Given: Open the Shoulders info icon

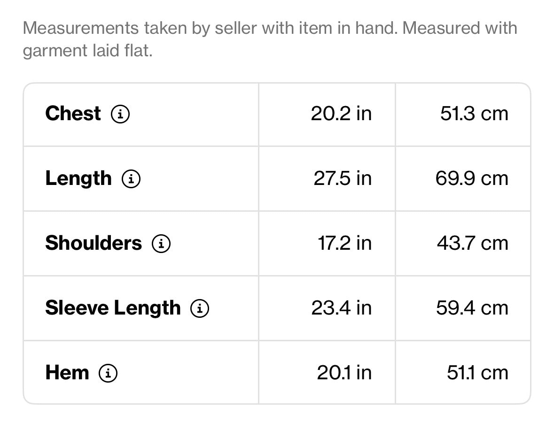Looking at the screenshot, I should pyautogui.click(x=161, y=244).
